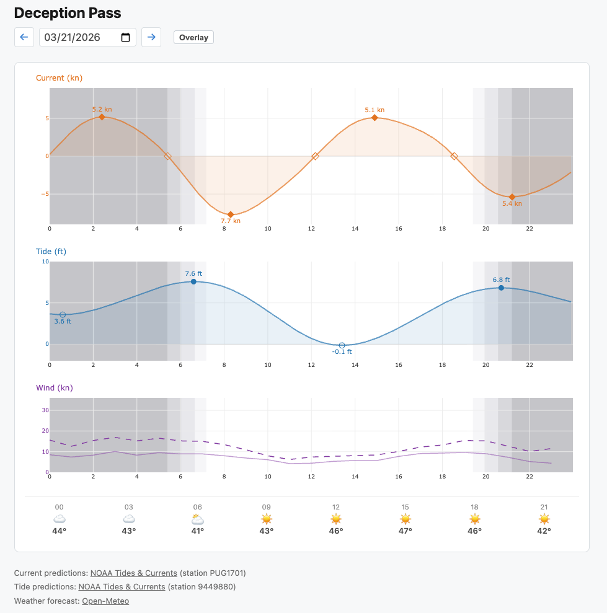Click the 5.2 kn flood peak marker
This screenshot has height=613, width=607.
point(101,117)
